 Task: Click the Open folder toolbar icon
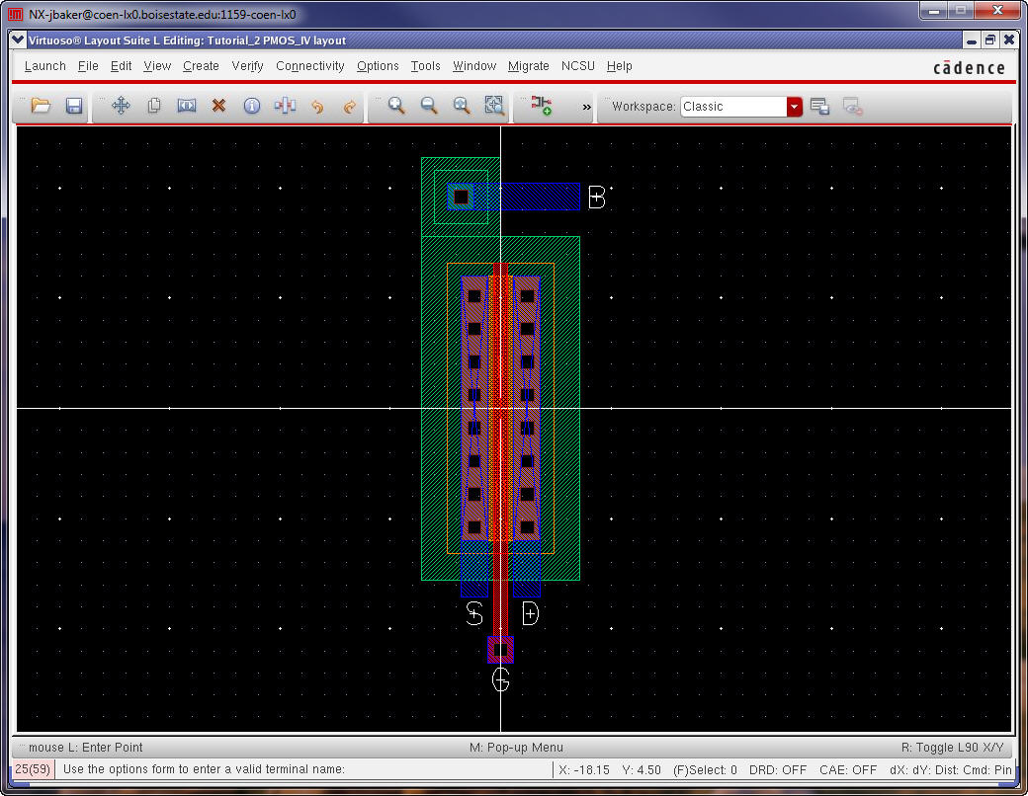41,106
